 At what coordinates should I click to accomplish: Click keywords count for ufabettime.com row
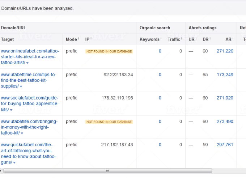[x=160, y=75]
